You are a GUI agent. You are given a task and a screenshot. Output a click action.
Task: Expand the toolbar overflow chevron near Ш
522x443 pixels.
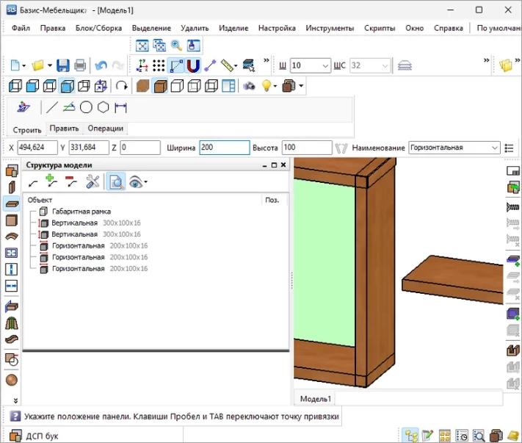(267, 60)
